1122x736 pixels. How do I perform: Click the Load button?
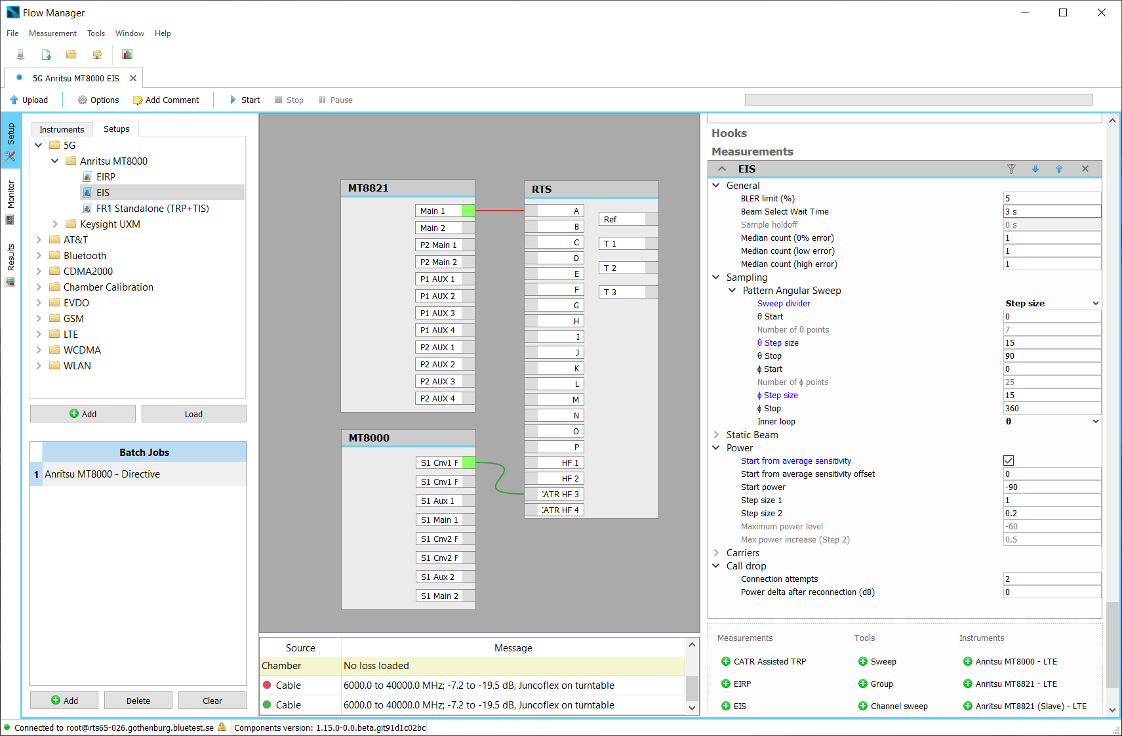tap(193, 414)
